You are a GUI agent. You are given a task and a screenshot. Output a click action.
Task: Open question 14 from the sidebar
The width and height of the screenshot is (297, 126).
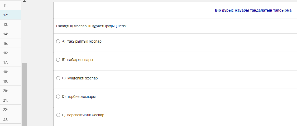[x=11, y=34]
